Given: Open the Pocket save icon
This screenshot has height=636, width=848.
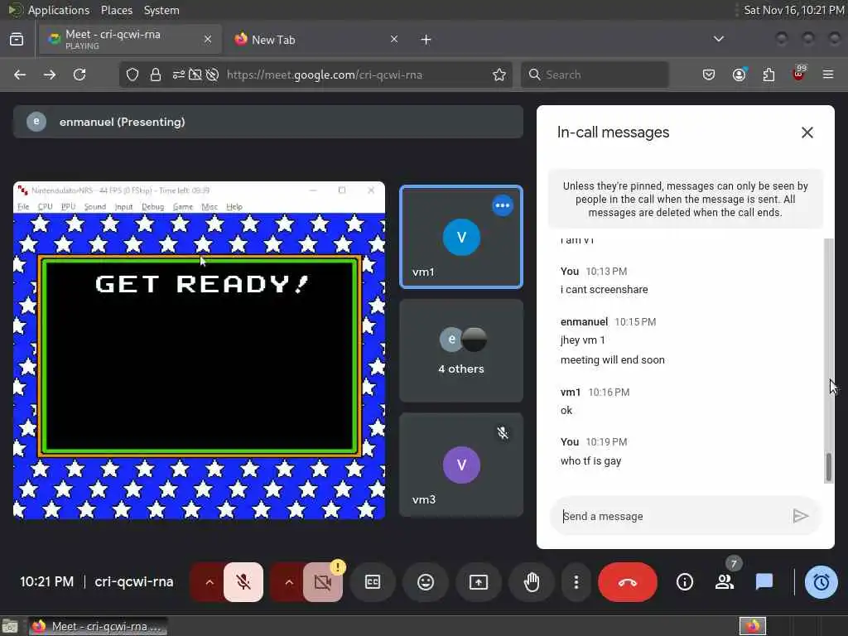Looking at the screenshot, I should pos(709,75).
